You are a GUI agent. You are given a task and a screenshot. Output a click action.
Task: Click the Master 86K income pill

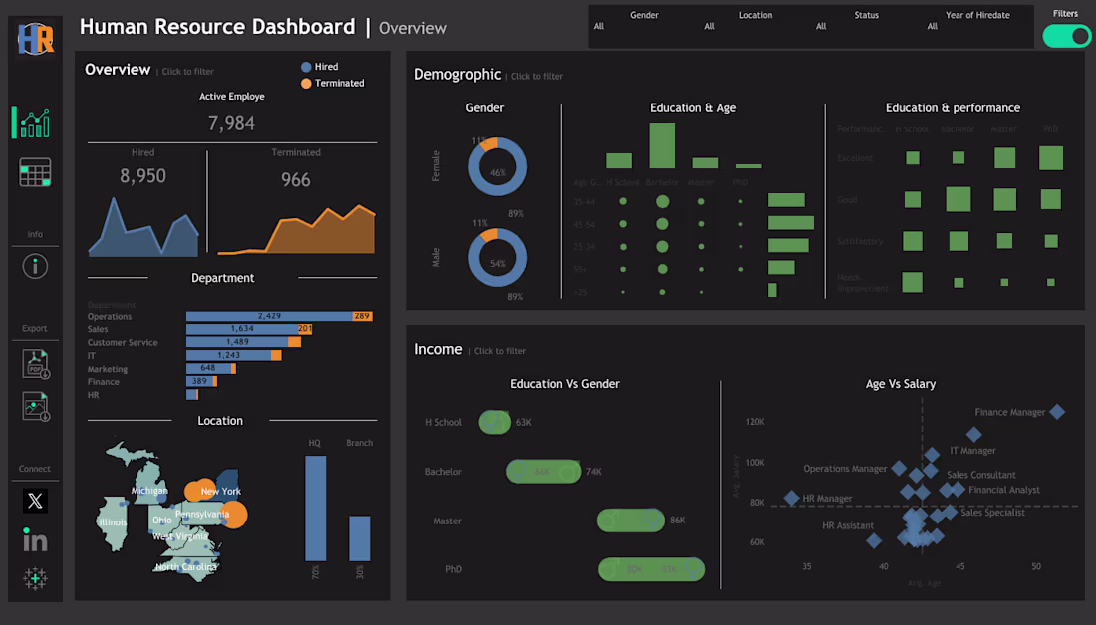pos(631,521)
